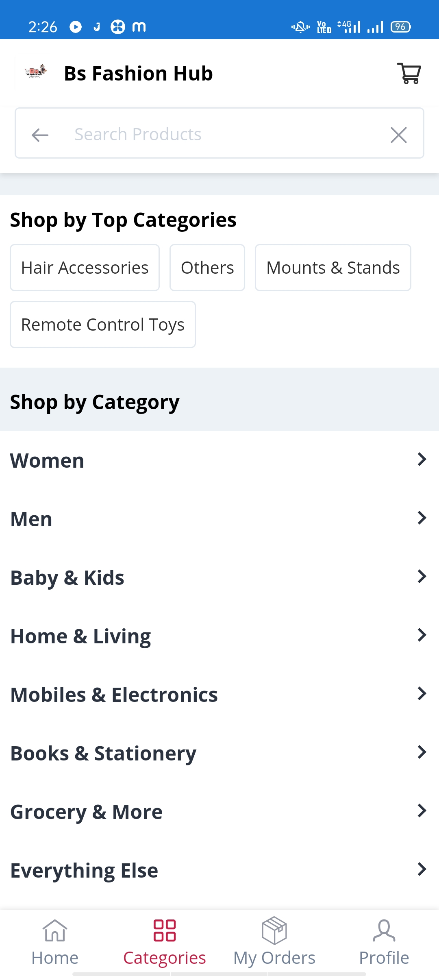Tap the back arrow in search bar
Viewport: 439px width, 976px height.
point(40,135)
